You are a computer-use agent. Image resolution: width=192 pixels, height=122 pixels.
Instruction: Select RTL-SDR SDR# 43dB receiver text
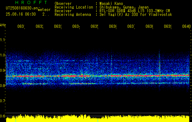click(135, 11)
